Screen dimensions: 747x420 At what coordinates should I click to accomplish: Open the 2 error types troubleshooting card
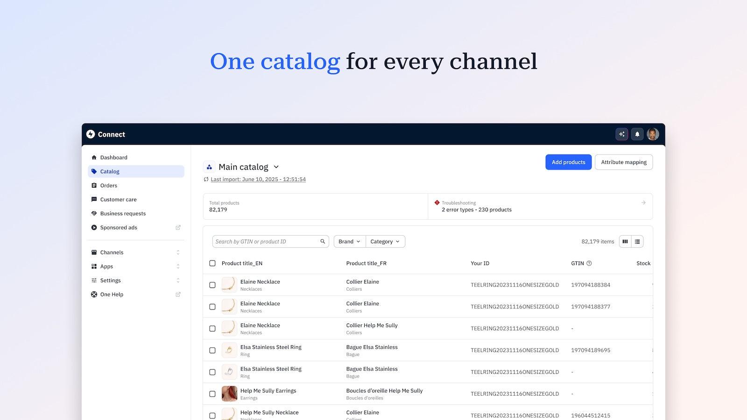(x=540, y=206)
